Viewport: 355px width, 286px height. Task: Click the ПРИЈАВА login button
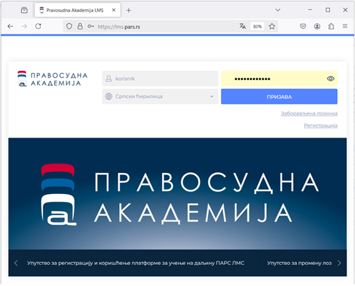279,96
